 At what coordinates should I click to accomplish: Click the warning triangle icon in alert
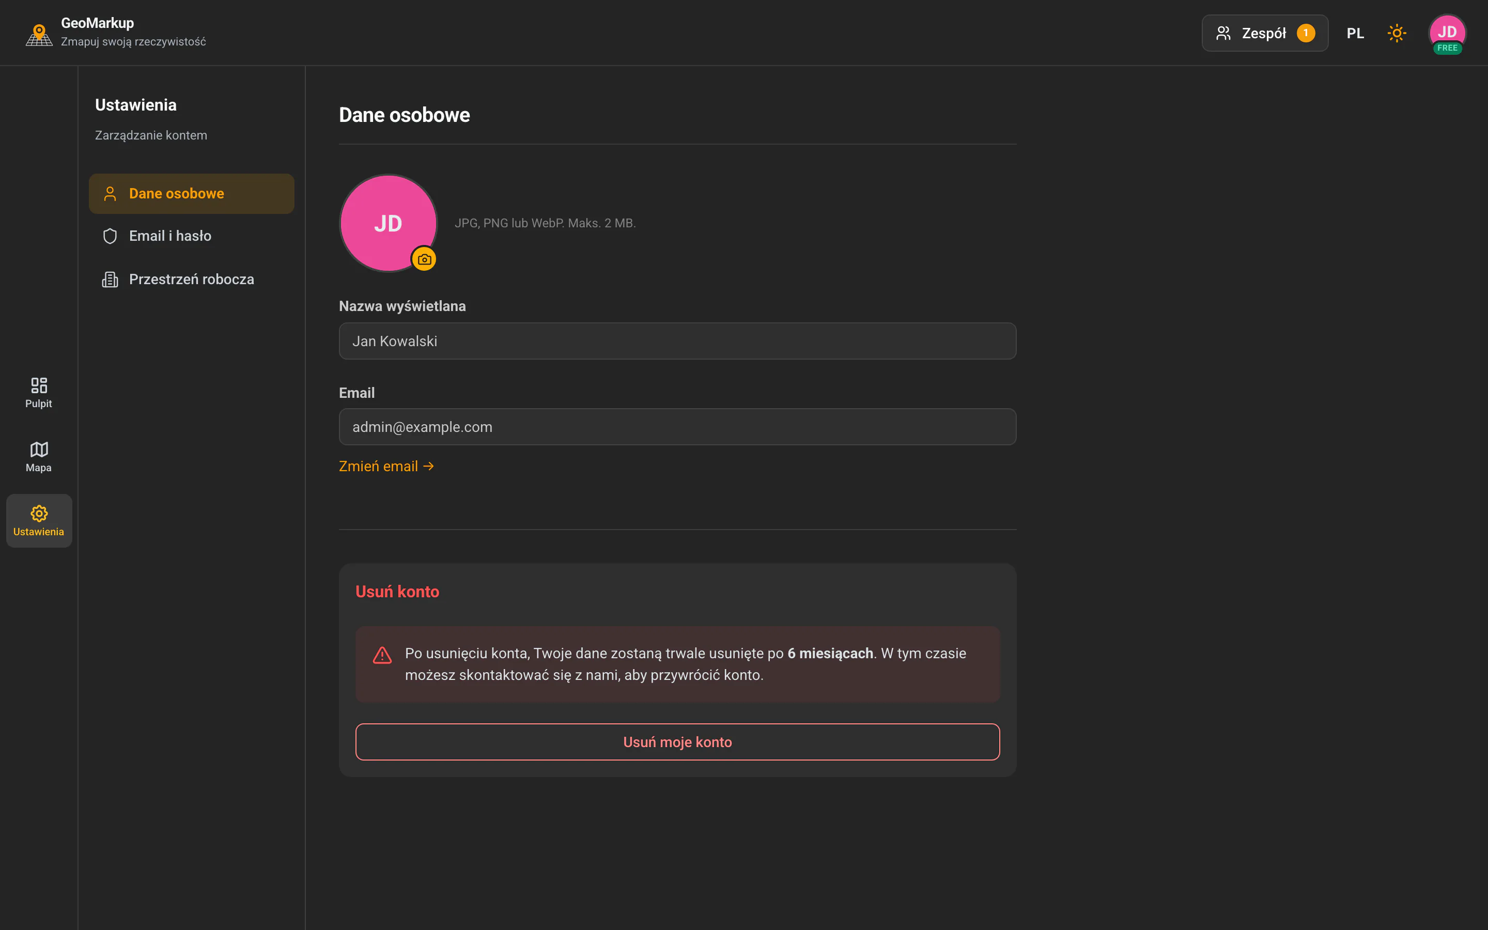click(x=382, y=655)
